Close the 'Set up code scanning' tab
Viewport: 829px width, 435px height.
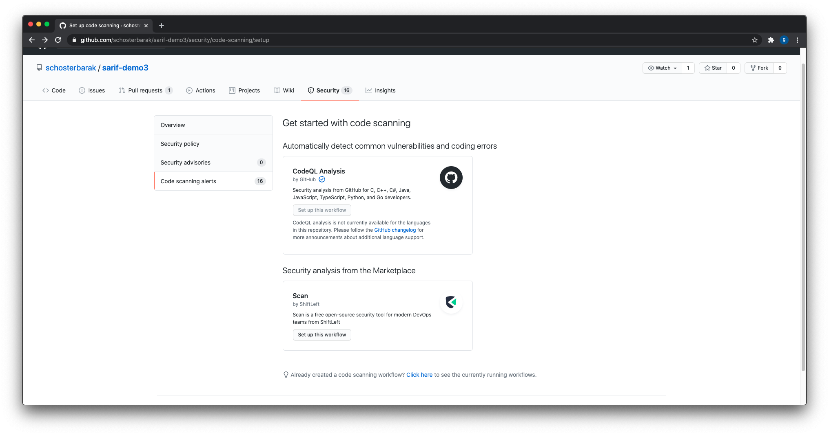point(146,26)
